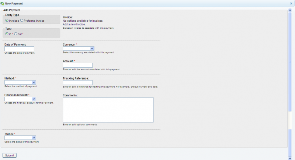Click the Add a new Invoice link

click(x=74, y=24)
